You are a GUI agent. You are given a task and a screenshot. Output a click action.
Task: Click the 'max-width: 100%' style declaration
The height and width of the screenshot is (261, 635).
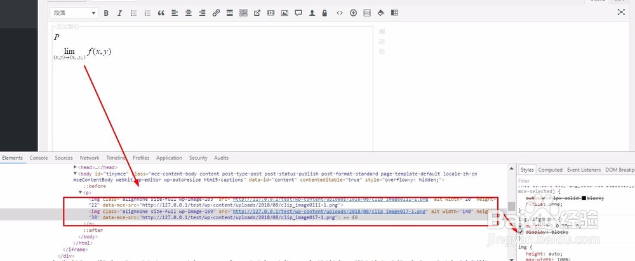pyautogui.click(x=549, y=259)
